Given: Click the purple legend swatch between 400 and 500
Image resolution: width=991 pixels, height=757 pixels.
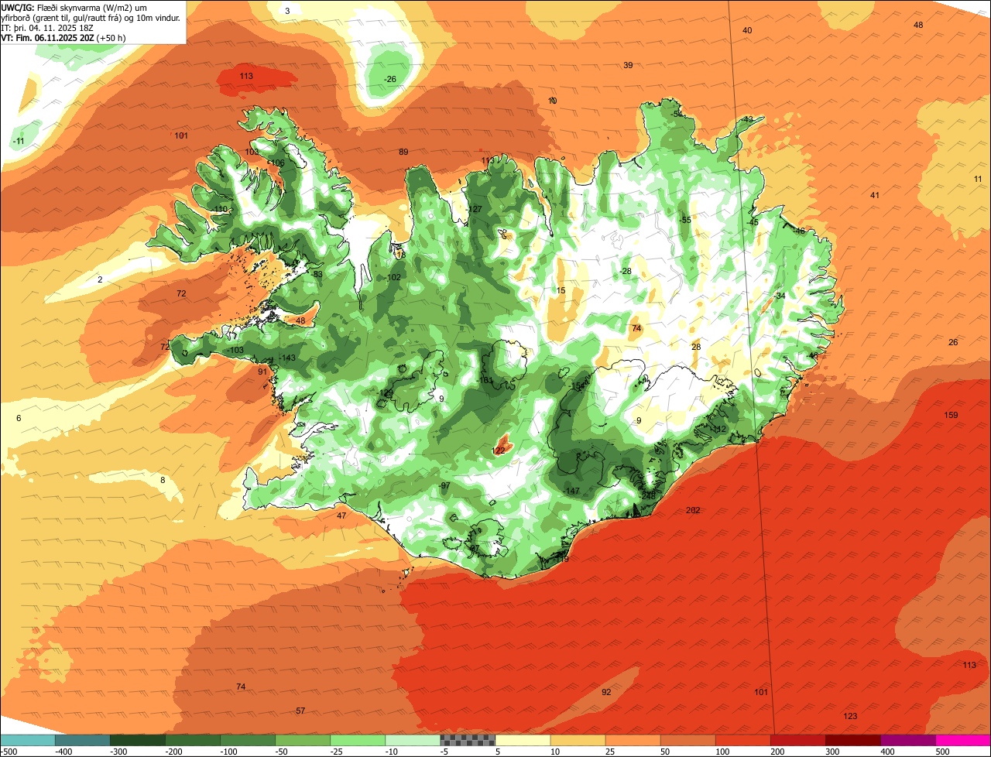Looking at the screenshot, I should click(908, 740).
